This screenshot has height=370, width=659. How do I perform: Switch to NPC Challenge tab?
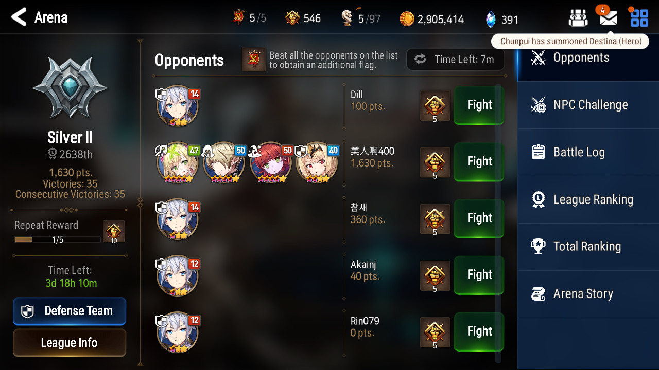588,105
